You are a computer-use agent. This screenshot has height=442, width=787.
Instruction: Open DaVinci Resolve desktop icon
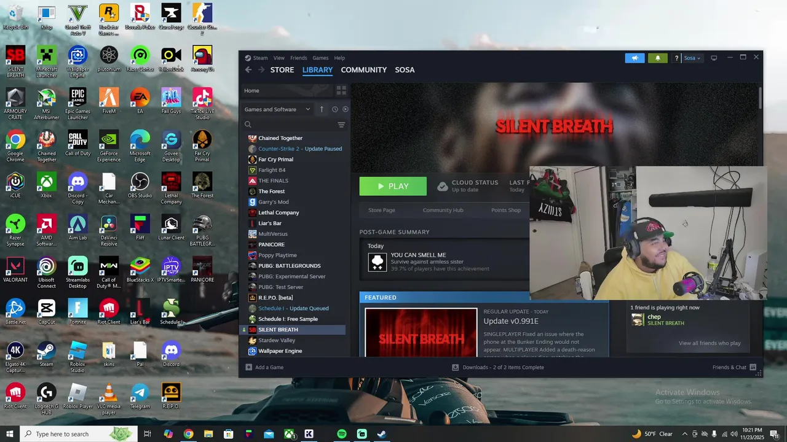109,230
